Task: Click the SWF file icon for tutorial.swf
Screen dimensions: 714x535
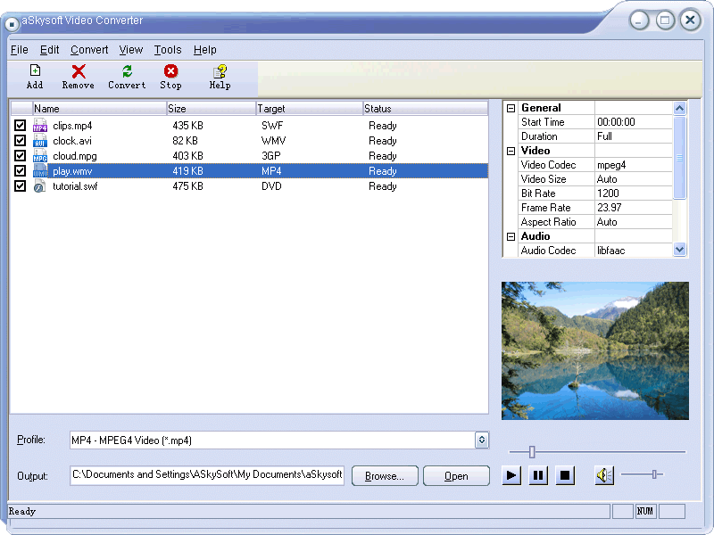Action: [x=40, y=186]
